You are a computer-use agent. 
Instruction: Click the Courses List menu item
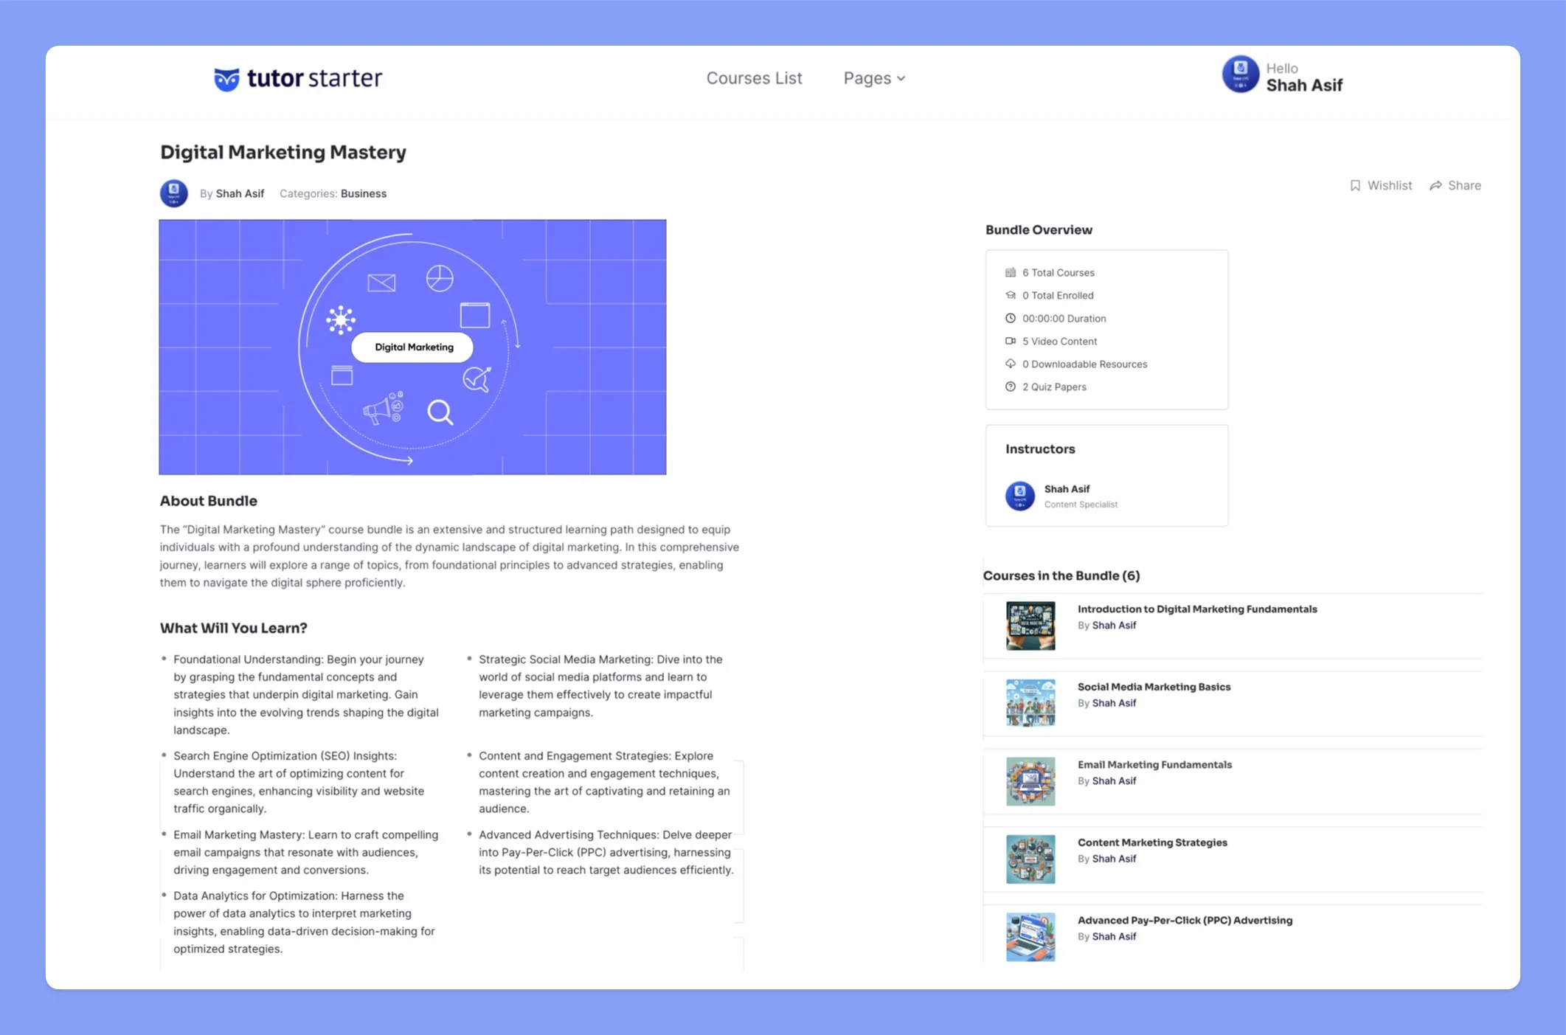754,78
